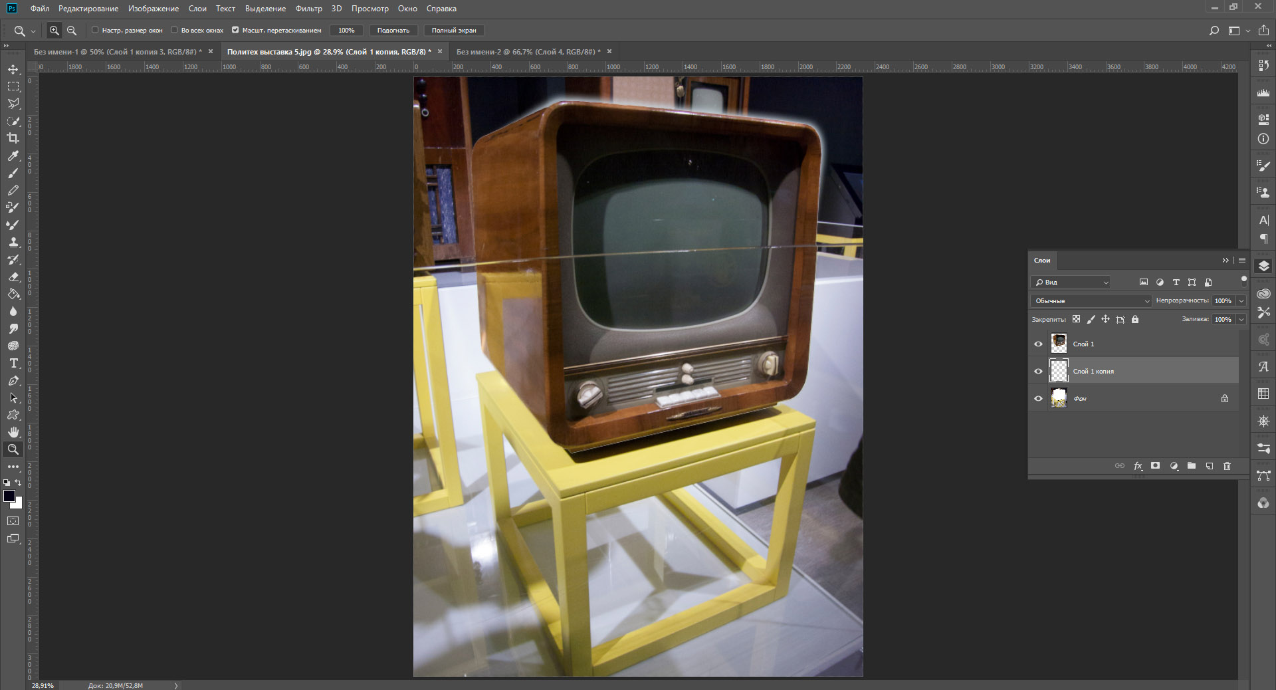The height and width of the screenshot is (690, 1276).
Task: Click the foreground color swatch
Action: (9, 496)
